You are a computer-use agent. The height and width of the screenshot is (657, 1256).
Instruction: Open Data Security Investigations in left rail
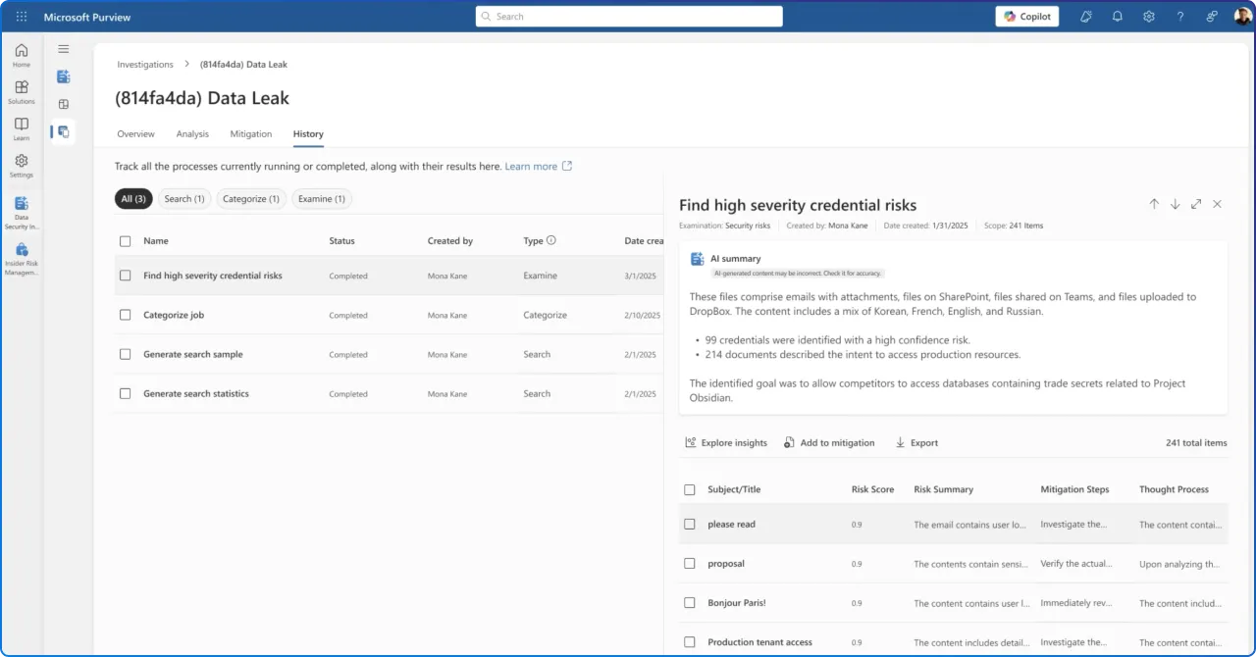tap(22, 213)
